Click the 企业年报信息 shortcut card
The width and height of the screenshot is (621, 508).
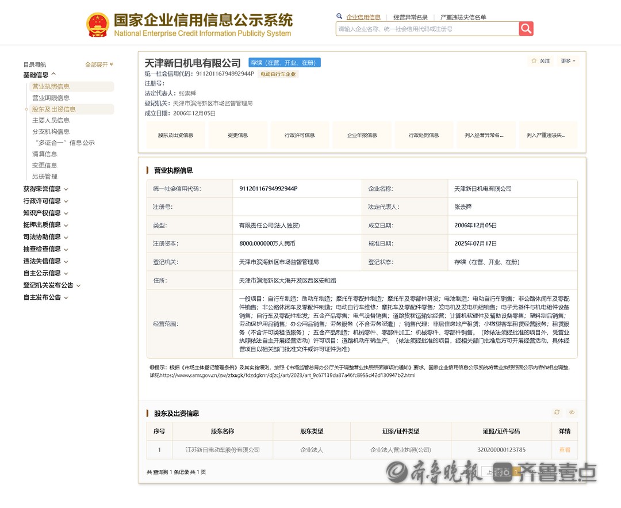click(x=362, y=135)
